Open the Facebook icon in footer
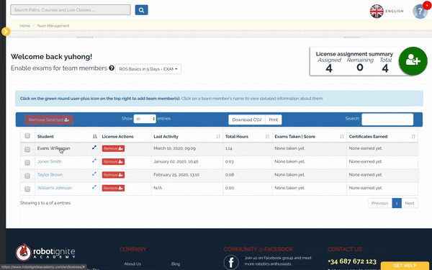 pyautogui.click(x=231, y=262)
